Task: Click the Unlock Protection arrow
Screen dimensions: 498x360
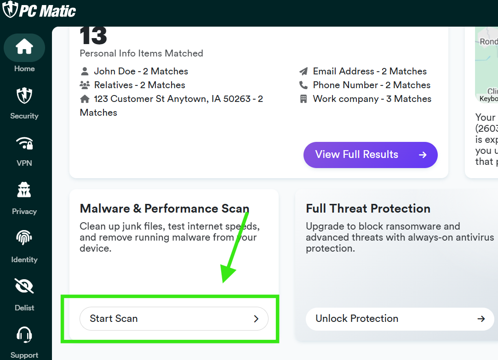Action: click(x=481, y=319)
